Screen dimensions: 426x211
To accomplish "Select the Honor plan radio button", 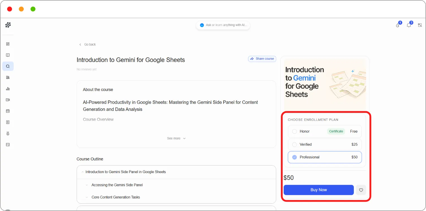I will (x=294, y=131).
